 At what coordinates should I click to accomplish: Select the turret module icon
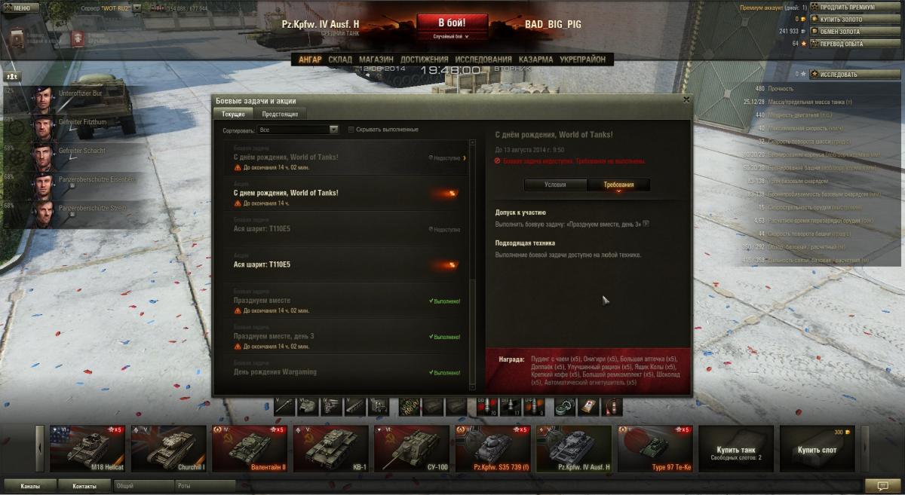click(x=308, y=406)
